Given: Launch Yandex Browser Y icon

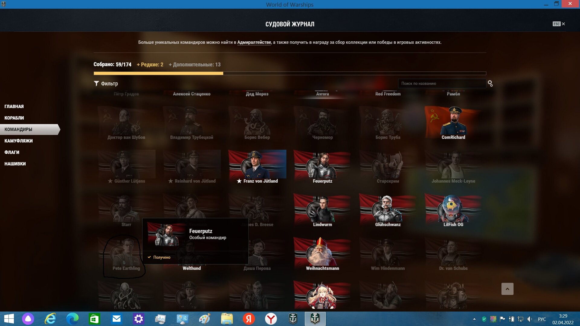Looking at the screenshot, I should pos(271,319).
